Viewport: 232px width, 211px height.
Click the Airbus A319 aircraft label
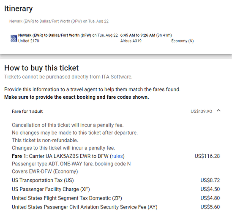(x=131, y=41)
